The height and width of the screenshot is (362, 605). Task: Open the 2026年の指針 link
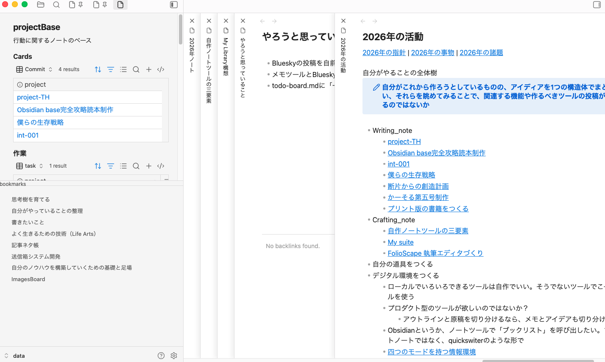(x=384, y=53)
